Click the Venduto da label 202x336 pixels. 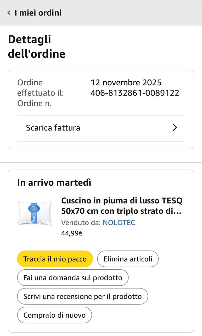(81, 223)
